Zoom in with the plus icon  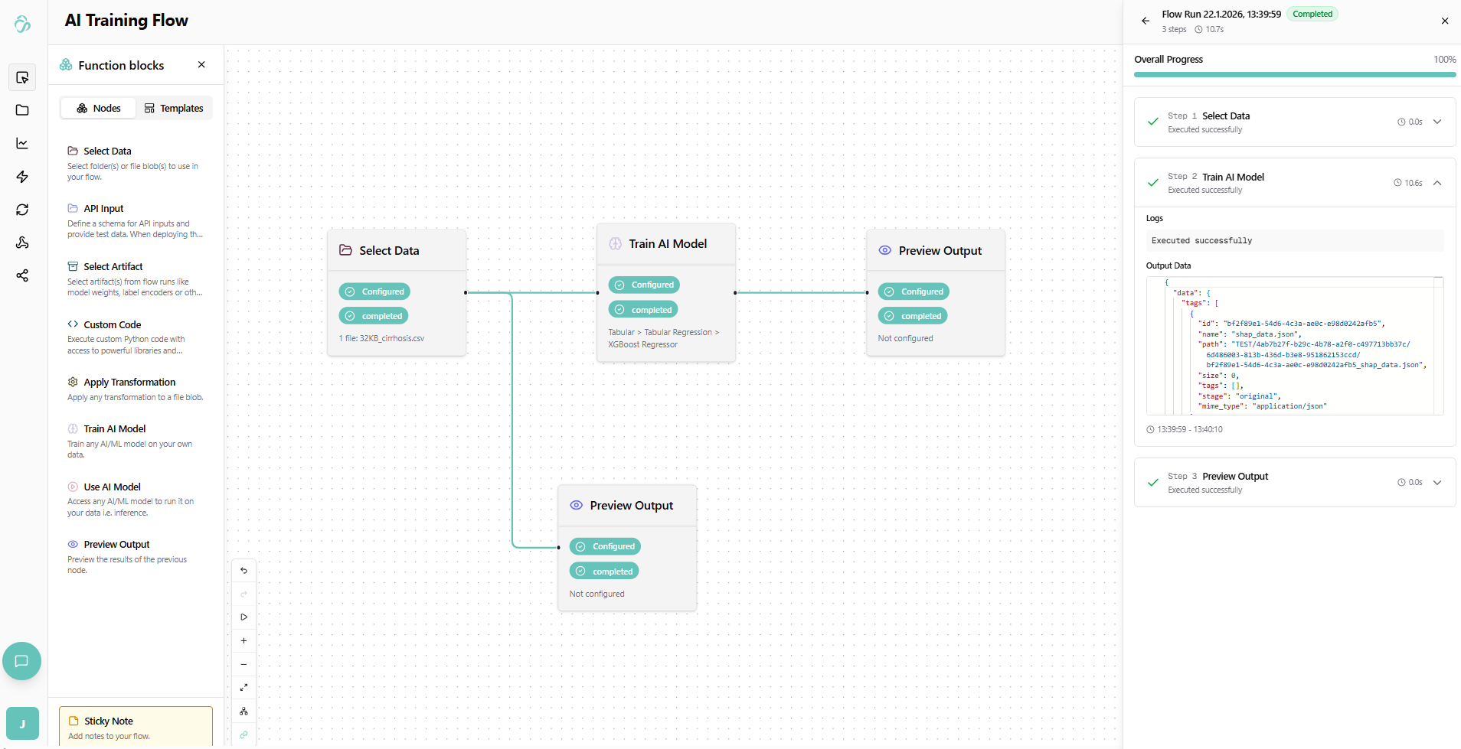243,641
